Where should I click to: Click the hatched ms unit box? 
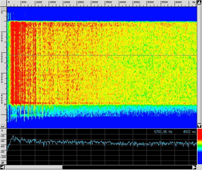(3, 126)
